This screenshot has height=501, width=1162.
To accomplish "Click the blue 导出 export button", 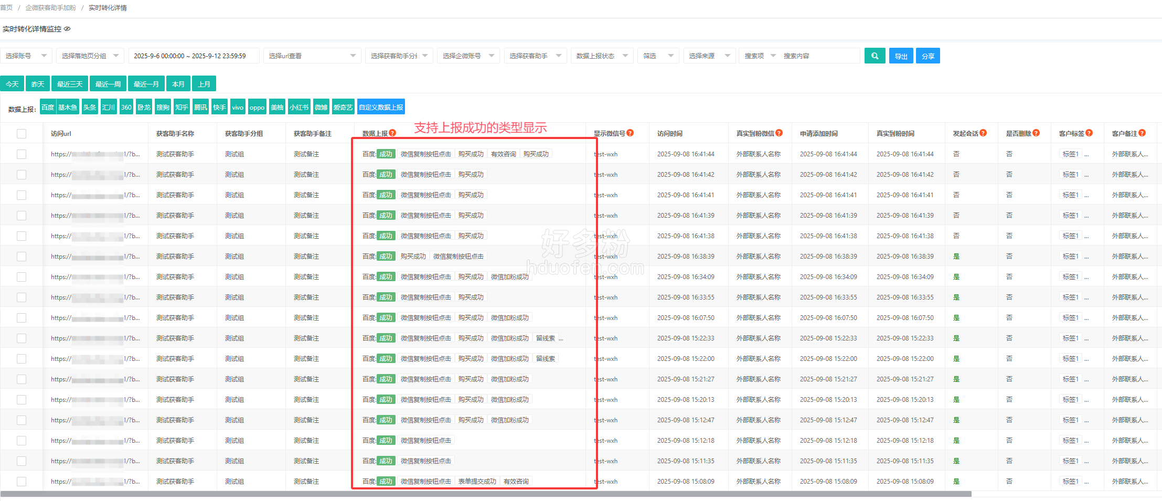I will pyautogui.click(x=901, y=56).
